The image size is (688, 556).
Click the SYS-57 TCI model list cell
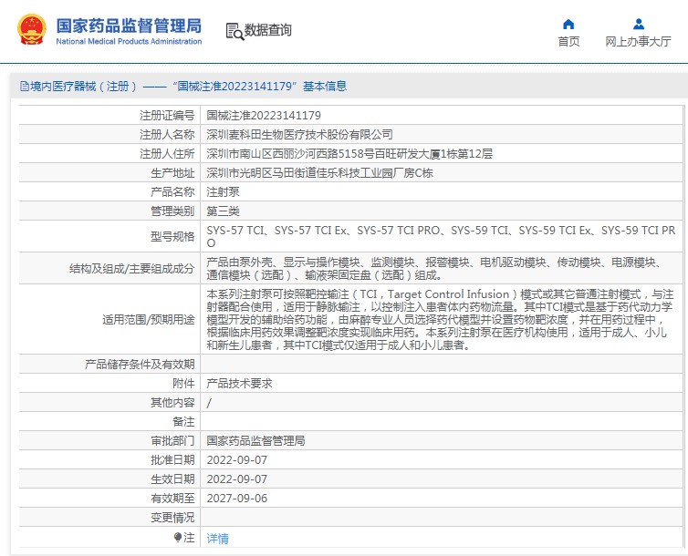pos(441,237)
